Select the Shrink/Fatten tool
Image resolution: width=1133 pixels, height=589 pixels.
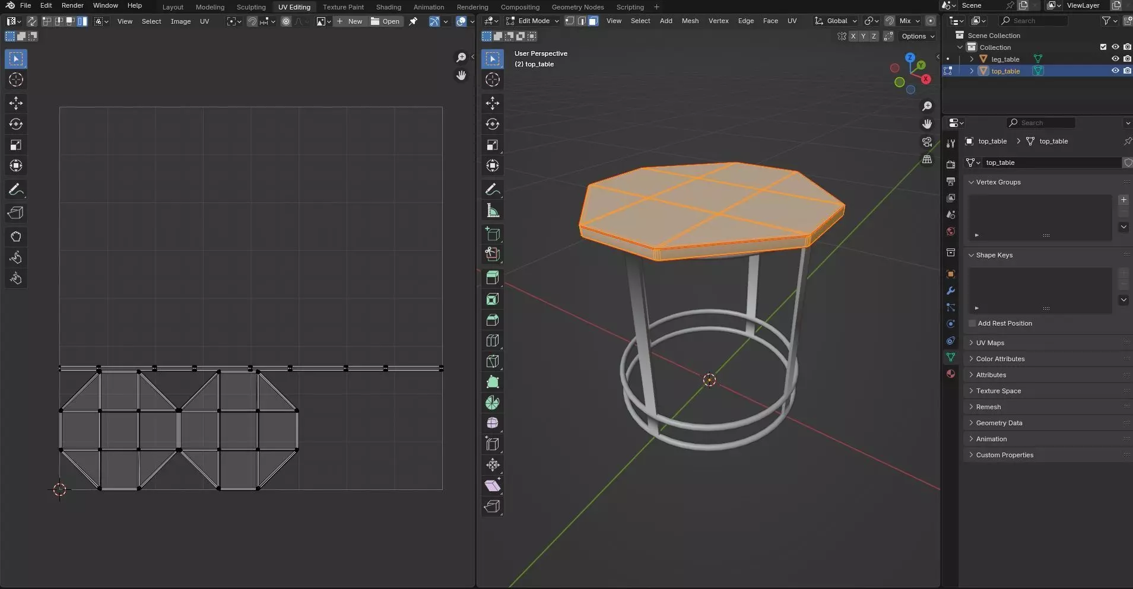(493, 465)
